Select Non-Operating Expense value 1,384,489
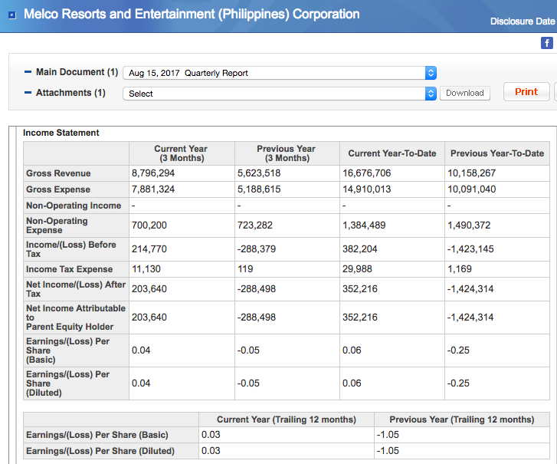 tap(364, 225)
